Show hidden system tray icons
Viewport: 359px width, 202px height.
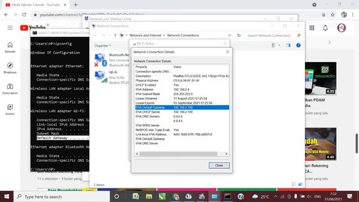coord(275,196)
